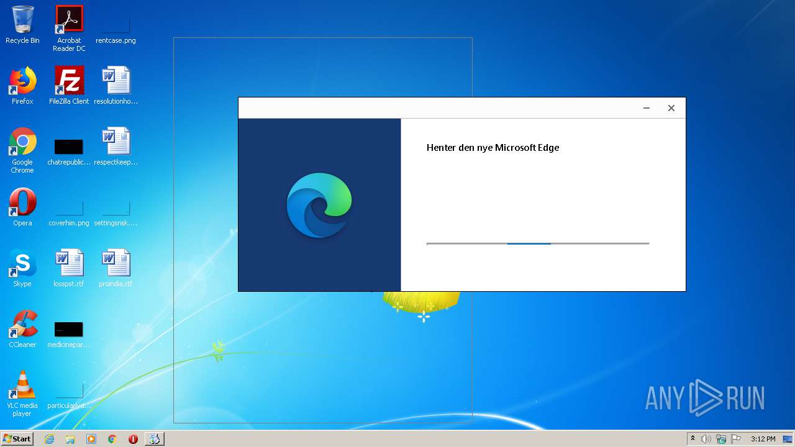Screen dimensions: 795x447
Task: Select the Edge installer taskbar button
Action: pyautogui.click(x=155, y=439)
